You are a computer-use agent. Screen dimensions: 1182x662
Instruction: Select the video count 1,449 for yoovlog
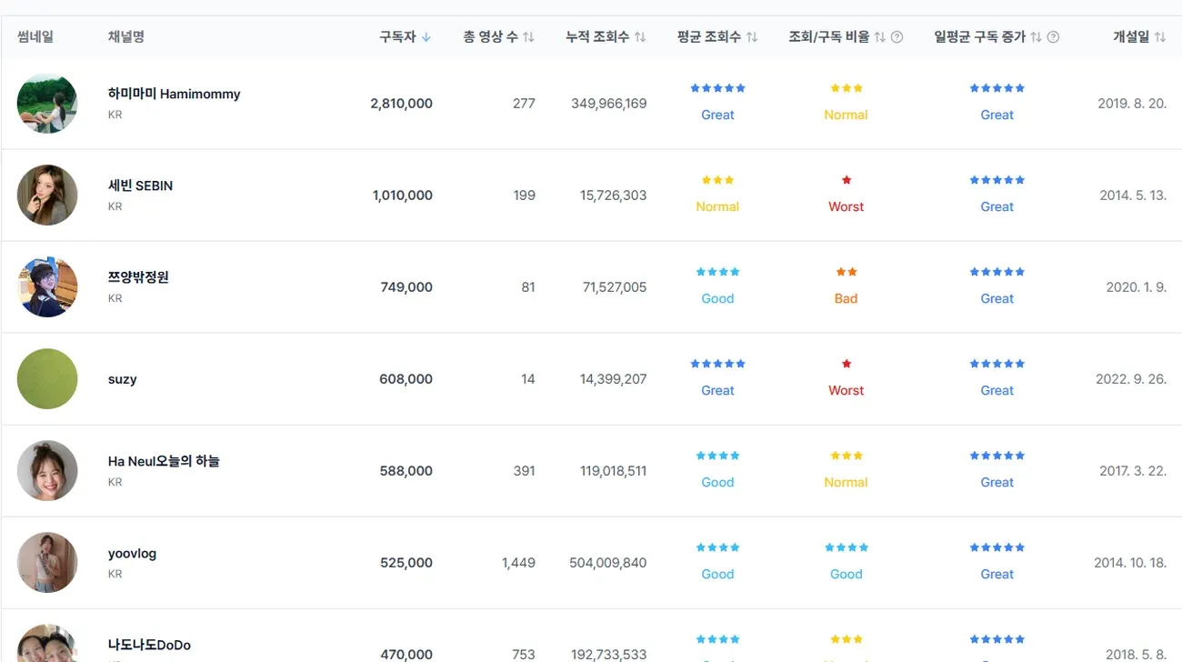pos(518,563)
